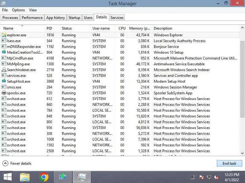The width and height of the screenshot is (245, 183).
Task: Switch to Windows 10 Setup taskbar item
Action: (63, 177)
